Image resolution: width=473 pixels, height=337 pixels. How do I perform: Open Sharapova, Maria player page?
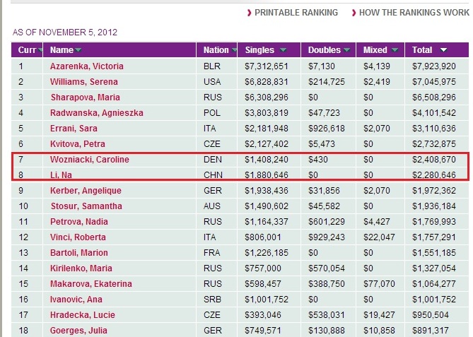[86, 97]
